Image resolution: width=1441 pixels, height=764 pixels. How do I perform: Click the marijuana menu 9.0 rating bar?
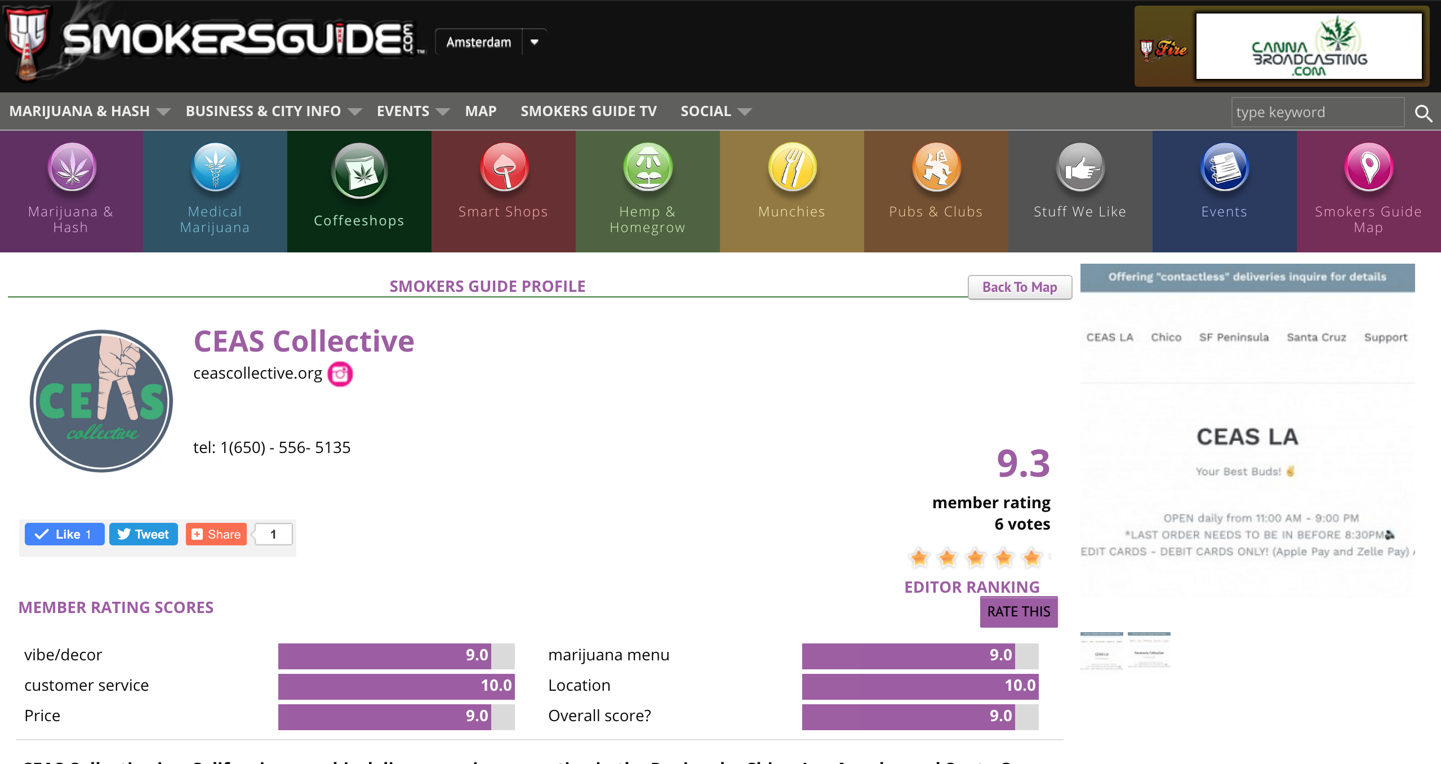tap(920, 656)
